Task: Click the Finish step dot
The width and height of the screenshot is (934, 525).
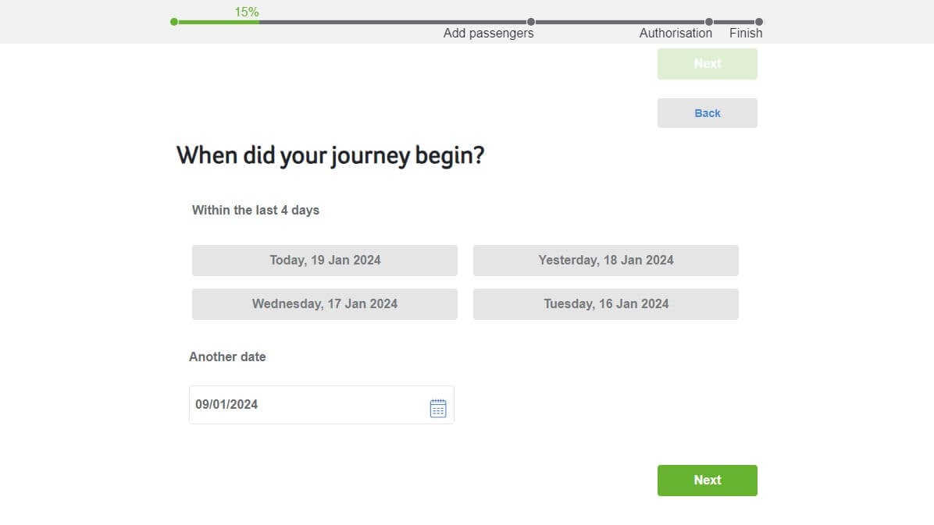Action: tap(759, 22)
